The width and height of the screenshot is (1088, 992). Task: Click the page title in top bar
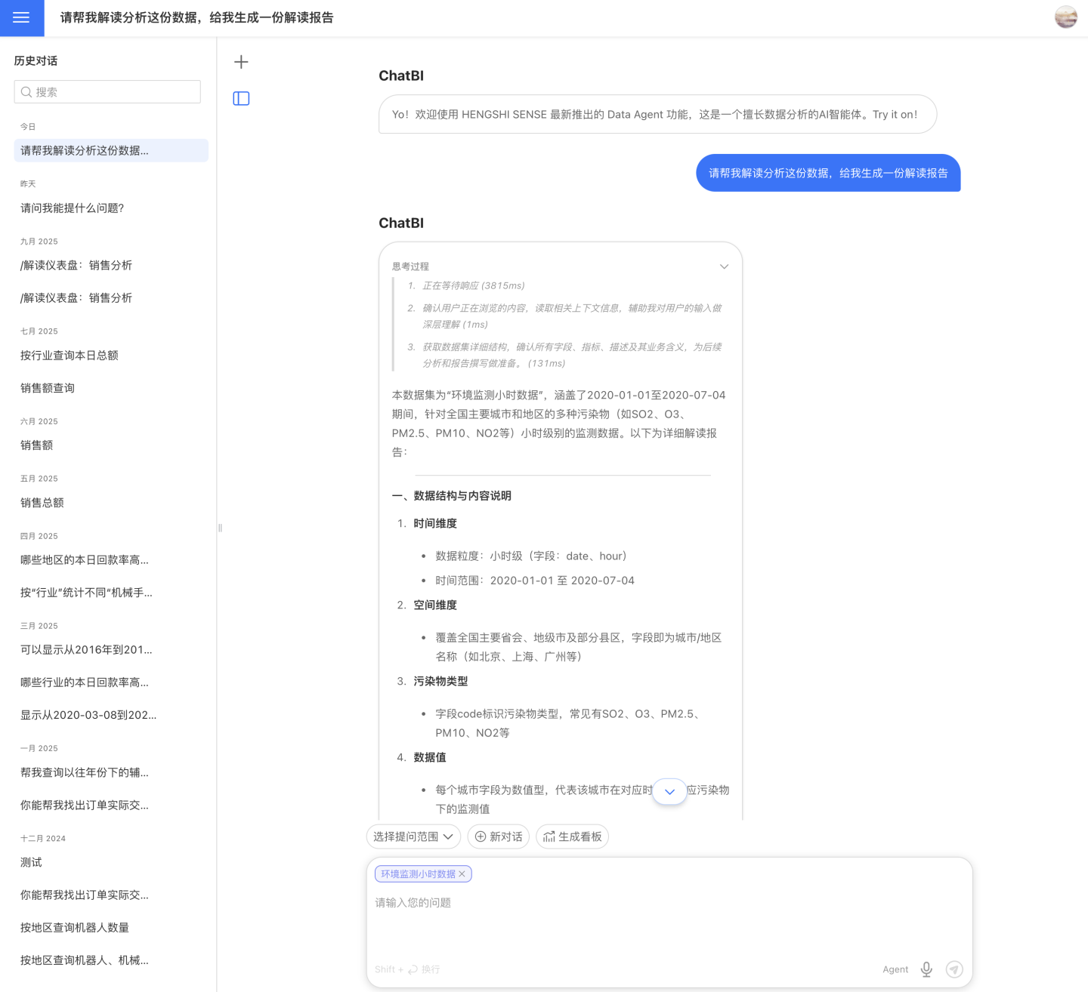[196, 17]
